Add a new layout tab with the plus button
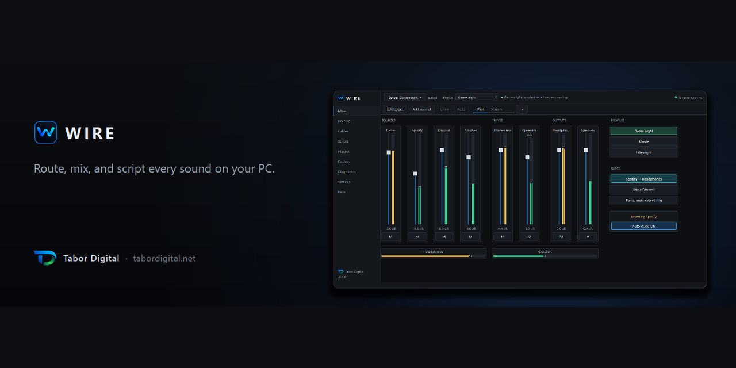The image size is (736, 368). tap(522, 109)
